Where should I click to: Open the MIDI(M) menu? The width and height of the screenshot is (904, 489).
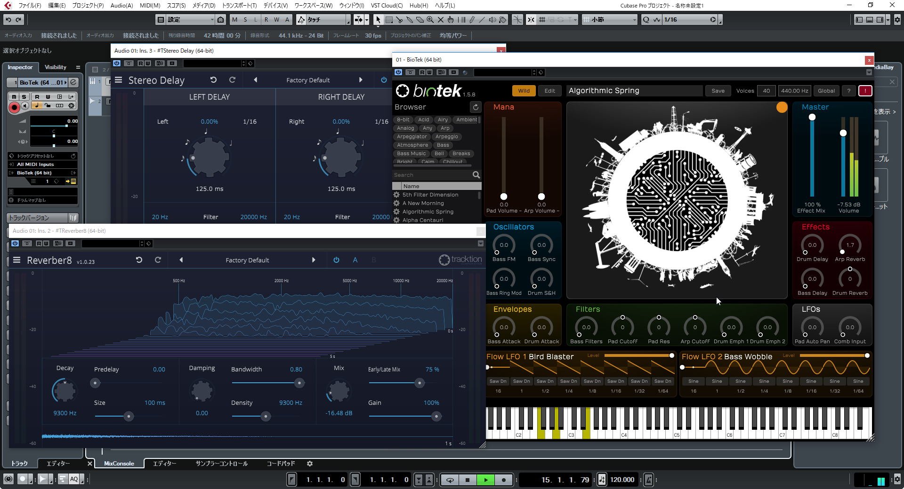pyautogui.click(x=150, y=6)
